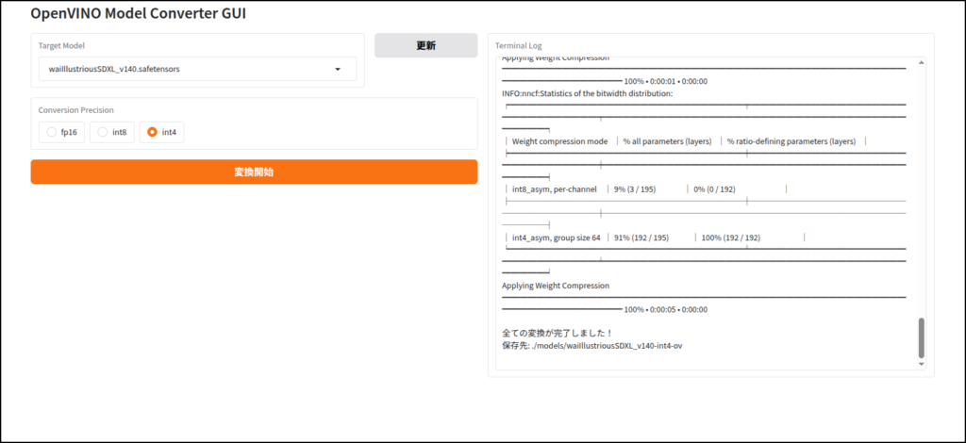Select the int4 precision option
The width and height of the screenshot is (966, 443).
point(162,133)
